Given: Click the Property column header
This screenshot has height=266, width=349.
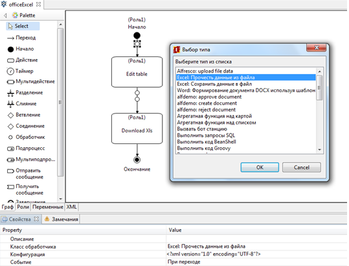Looking at the screenshot, I should coord(83,230).
